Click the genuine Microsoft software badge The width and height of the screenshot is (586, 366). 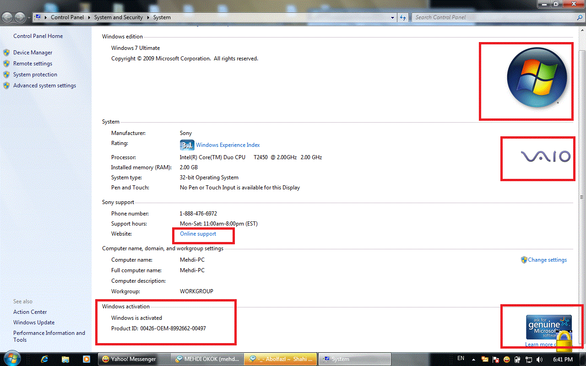pos(548,327)
